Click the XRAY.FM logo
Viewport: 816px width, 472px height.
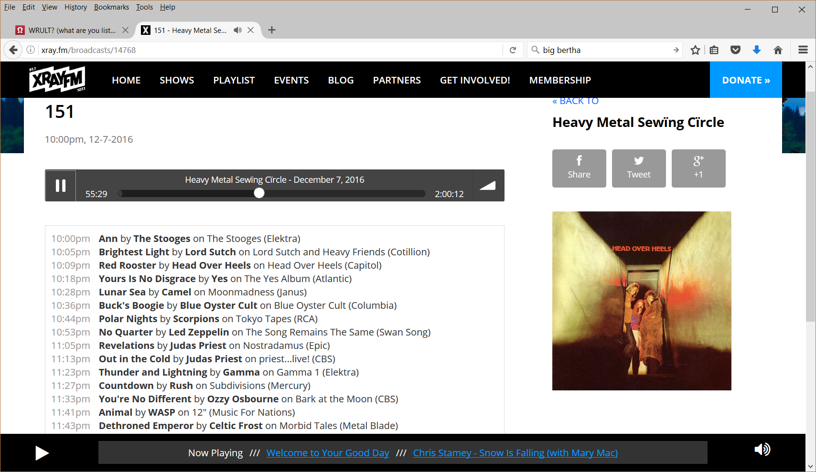click(x=57, y=80)
